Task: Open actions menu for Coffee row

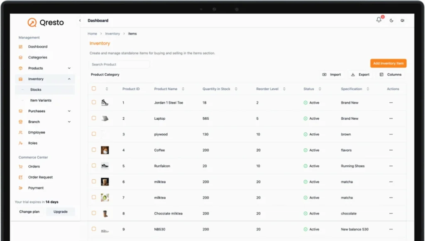Action: pos(391,150)
